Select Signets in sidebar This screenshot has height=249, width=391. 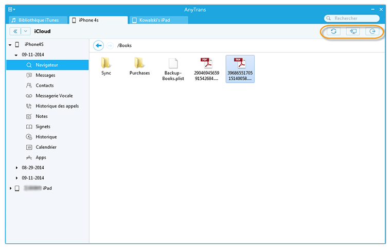coord(47,127)
